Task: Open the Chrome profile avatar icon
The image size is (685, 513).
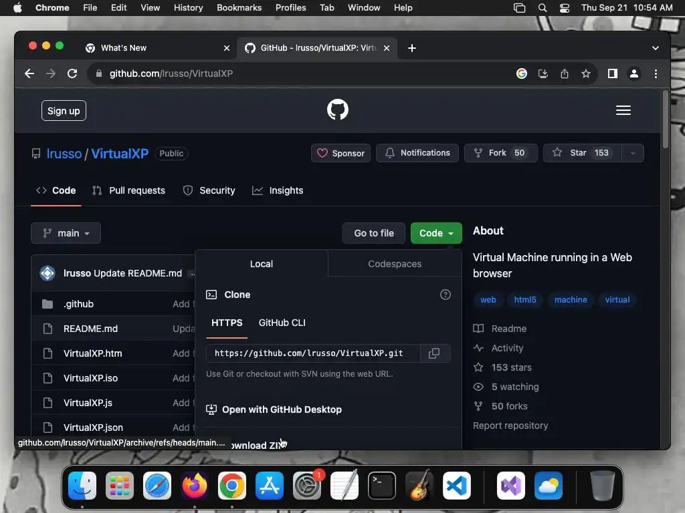Action: pyautogui.click(x=634, y=73)
